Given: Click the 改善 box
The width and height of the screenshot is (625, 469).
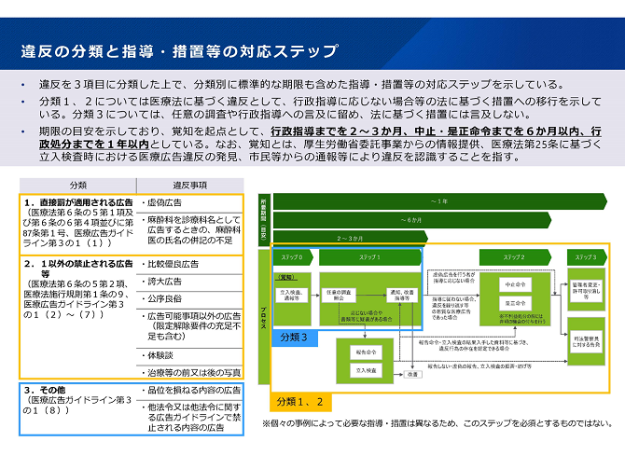Looking at the screenshot, I should (x=413, y=374).
